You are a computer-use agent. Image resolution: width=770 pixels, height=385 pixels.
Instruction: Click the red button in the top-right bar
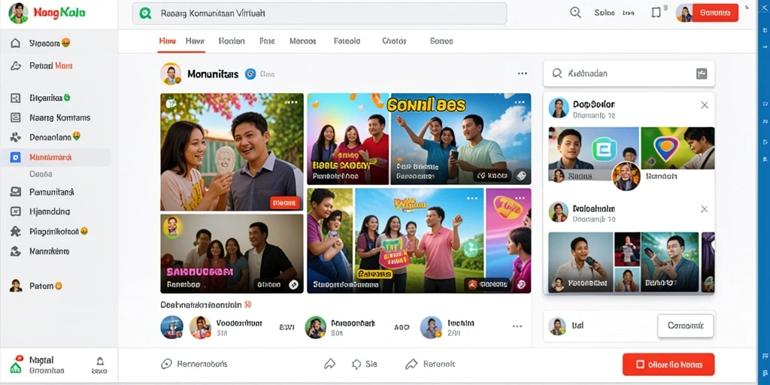pos(715,14)
